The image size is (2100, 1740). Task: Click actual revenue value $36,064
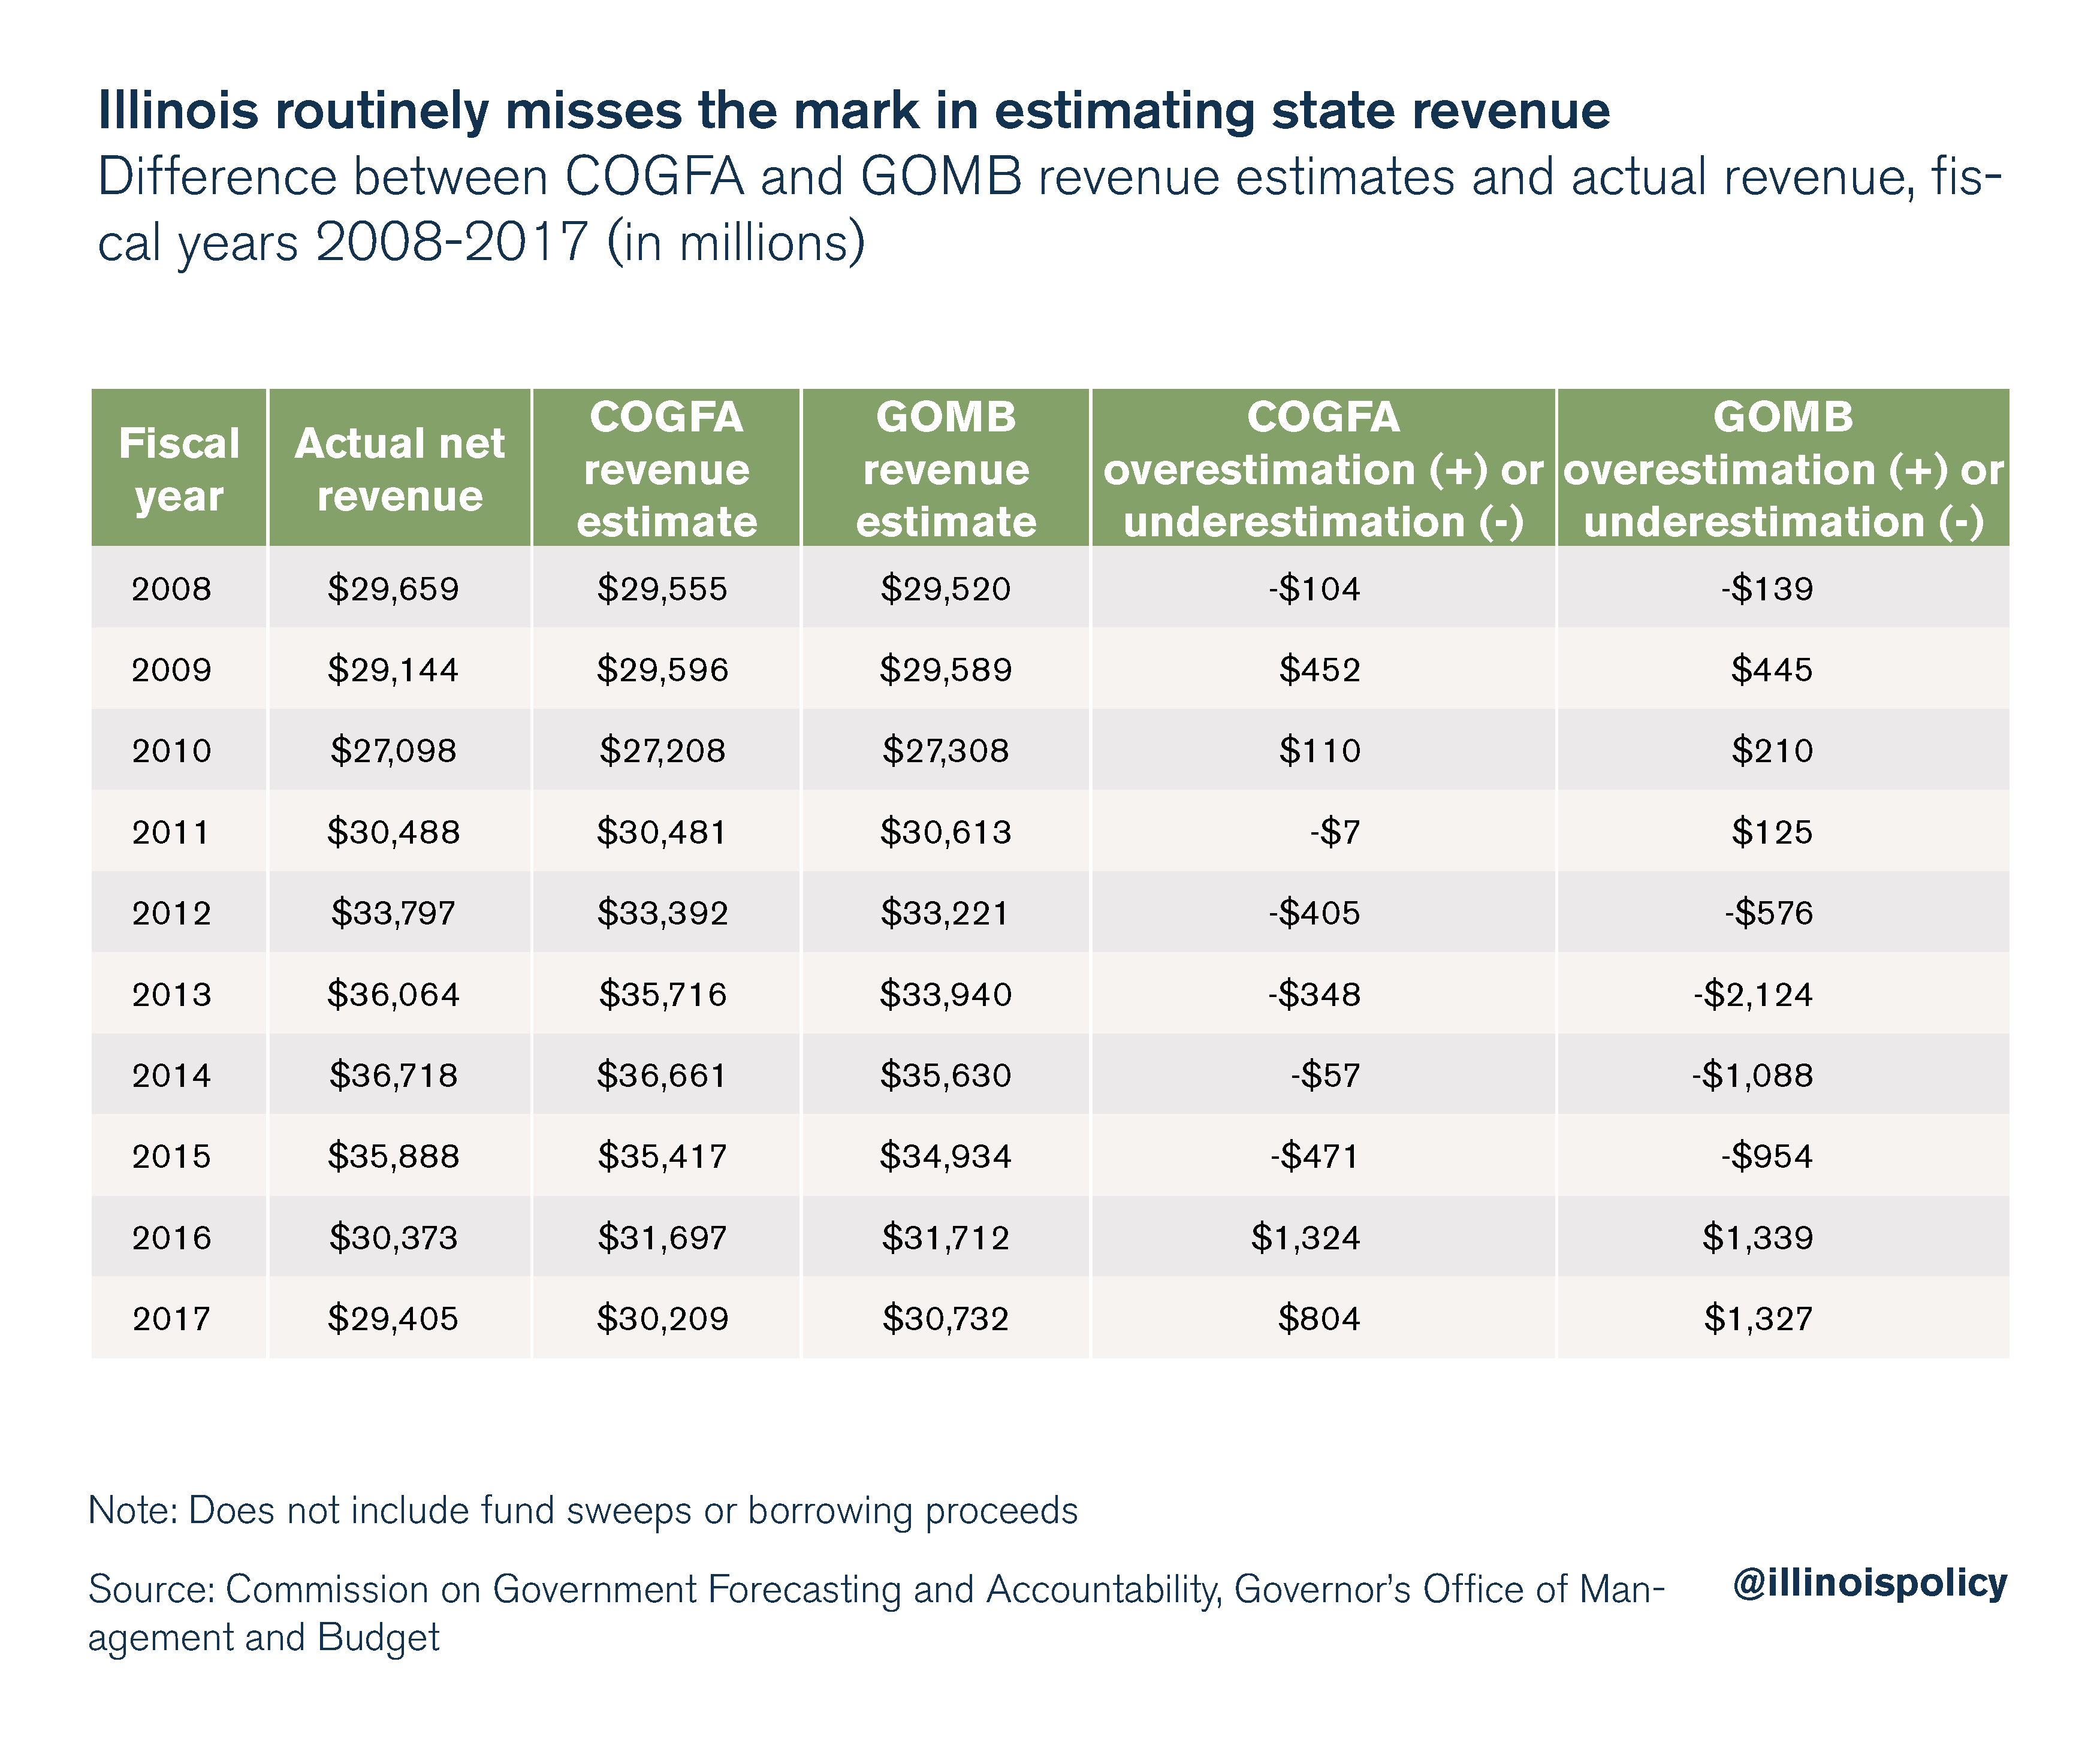click(x=393, y=994)
